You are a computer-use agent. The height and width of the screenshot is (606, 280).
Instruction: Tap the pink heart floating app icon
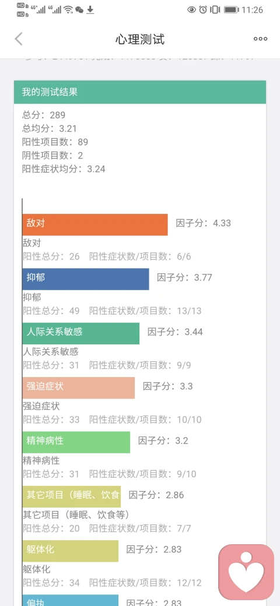246,572
